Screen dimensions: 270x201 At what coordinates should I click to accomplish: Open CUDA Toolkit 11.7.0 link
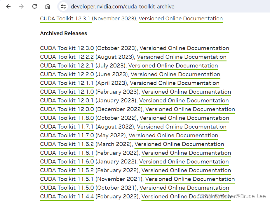67,136
